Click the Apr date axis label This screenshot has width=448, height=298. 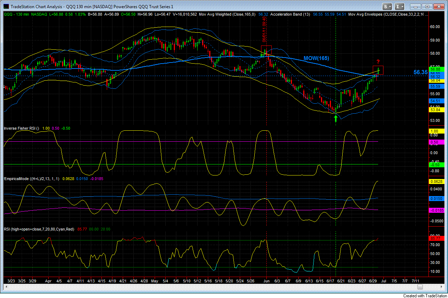(x=49, y=281)
